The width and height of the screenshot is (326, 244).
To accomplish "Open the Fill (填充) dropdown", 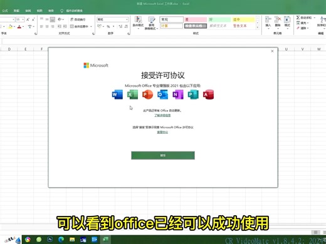I will pyautogui.click(x=302, y=23).
